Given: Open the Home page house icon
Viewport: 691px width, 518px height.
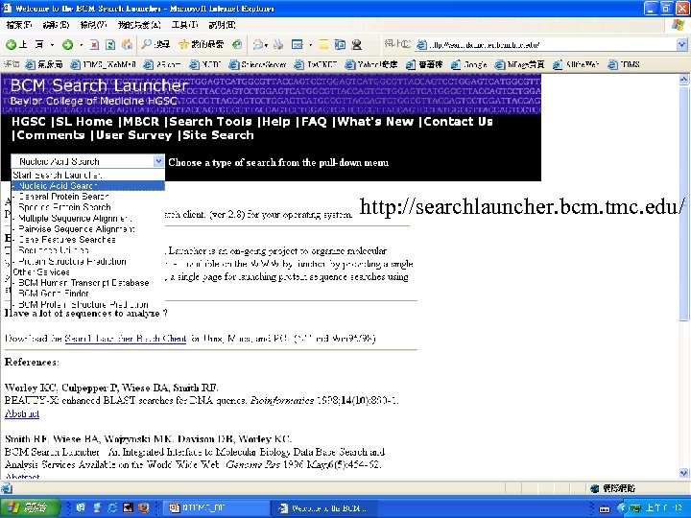Looking at the screenshot, I should [x=127, y=44].
